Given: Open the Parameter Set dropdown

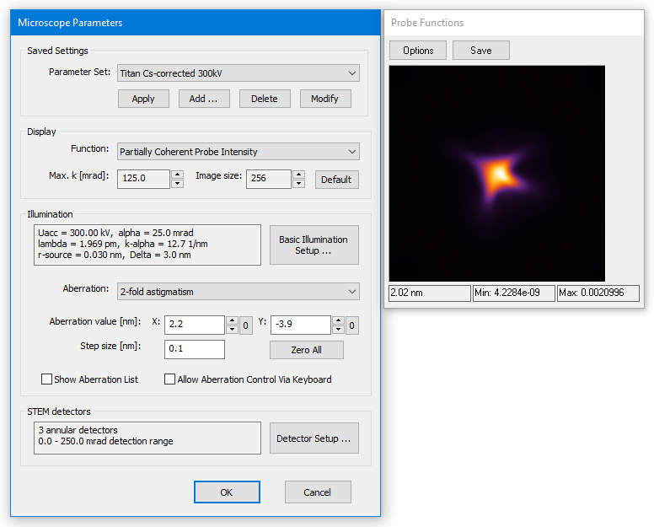Looking at the screenshot, I should pos(239,73).
